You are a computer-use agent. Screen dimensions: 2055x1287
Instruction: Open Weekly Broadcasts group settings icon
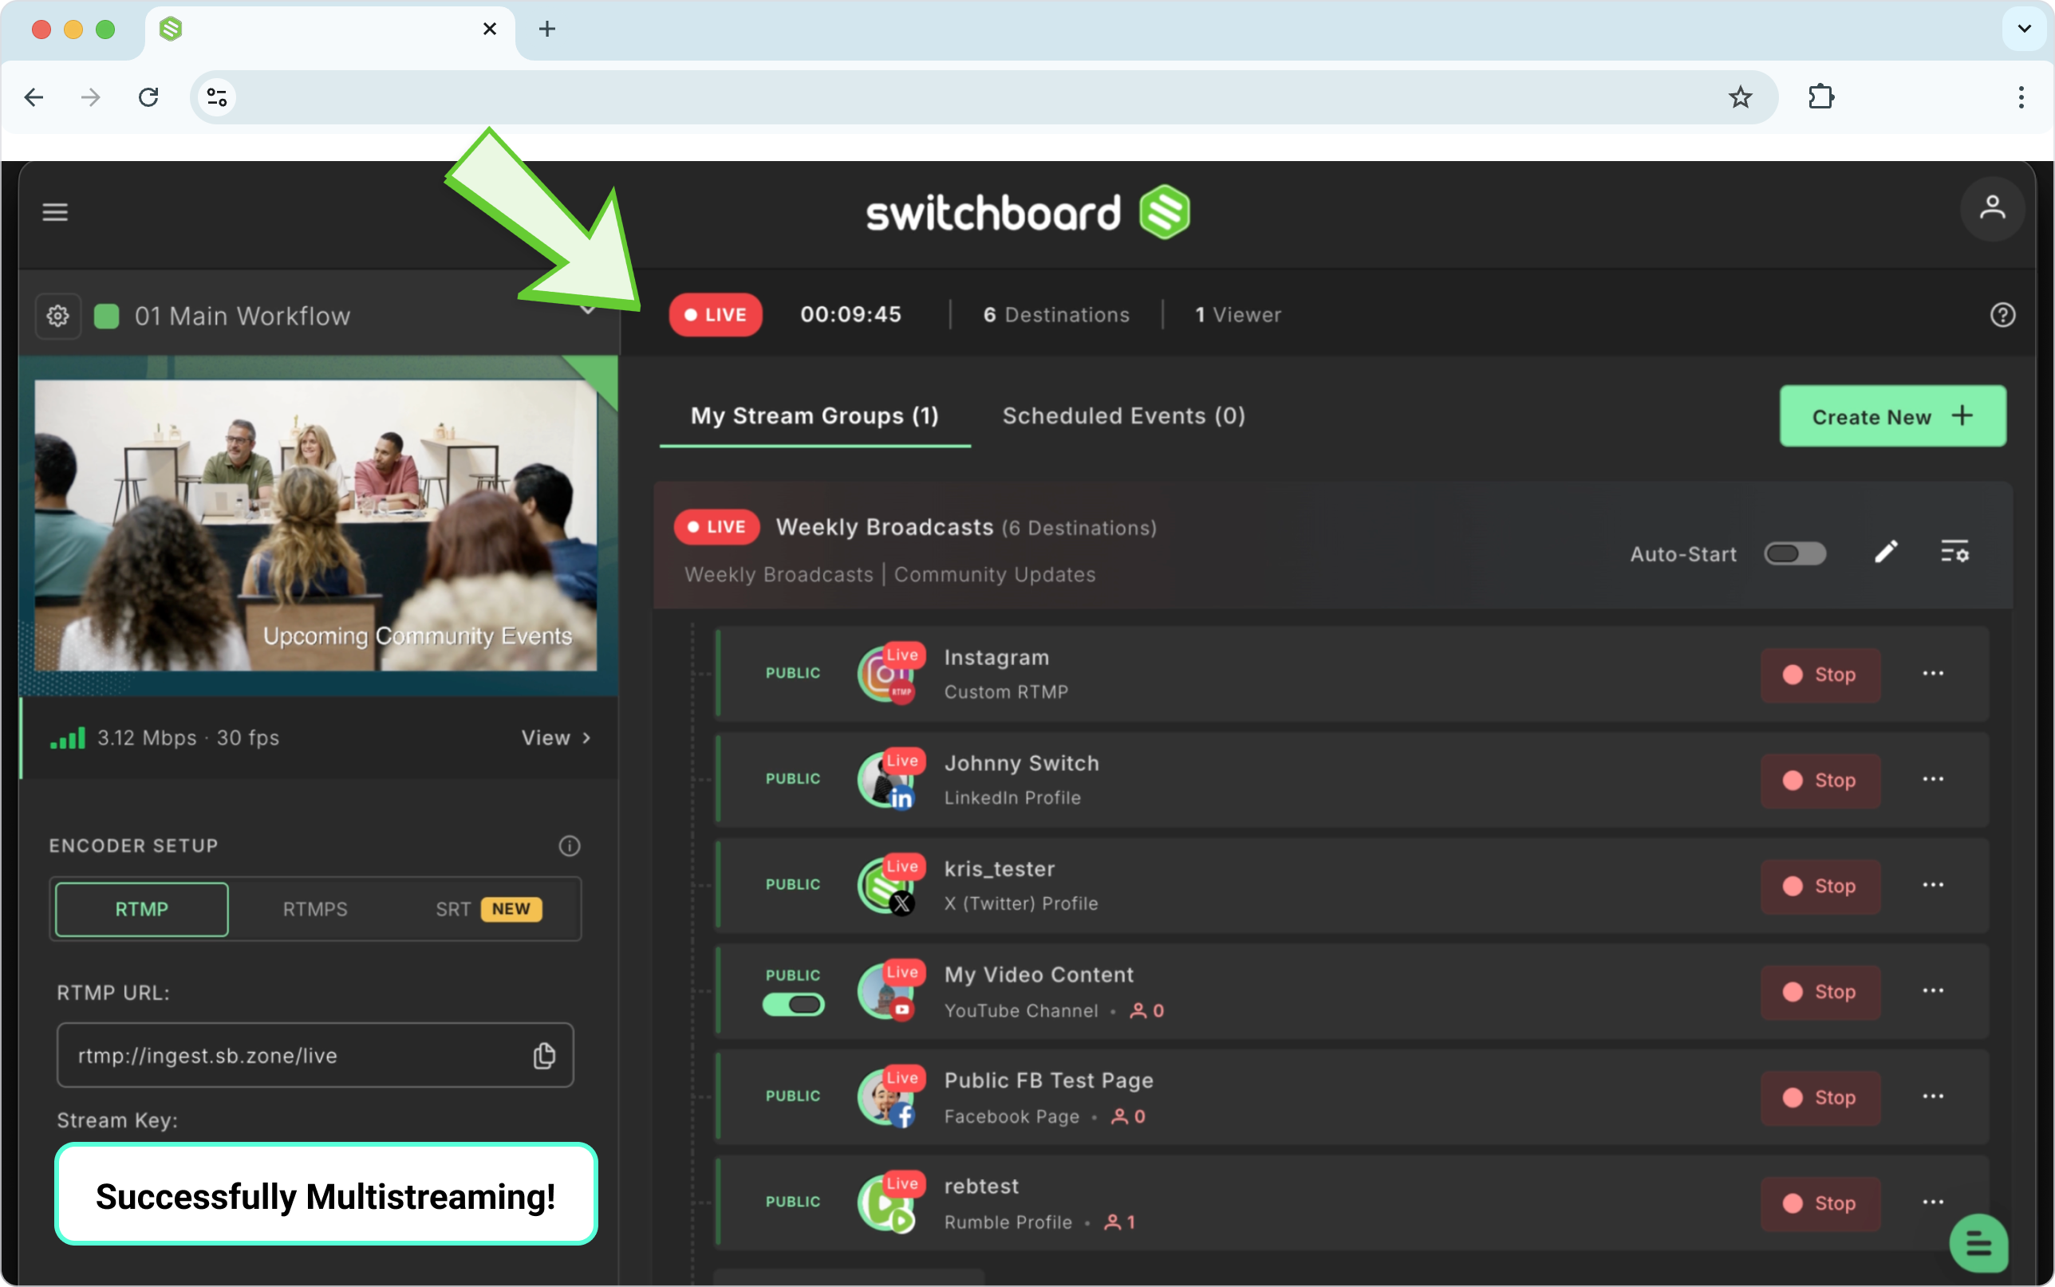tap(1954, 553)
